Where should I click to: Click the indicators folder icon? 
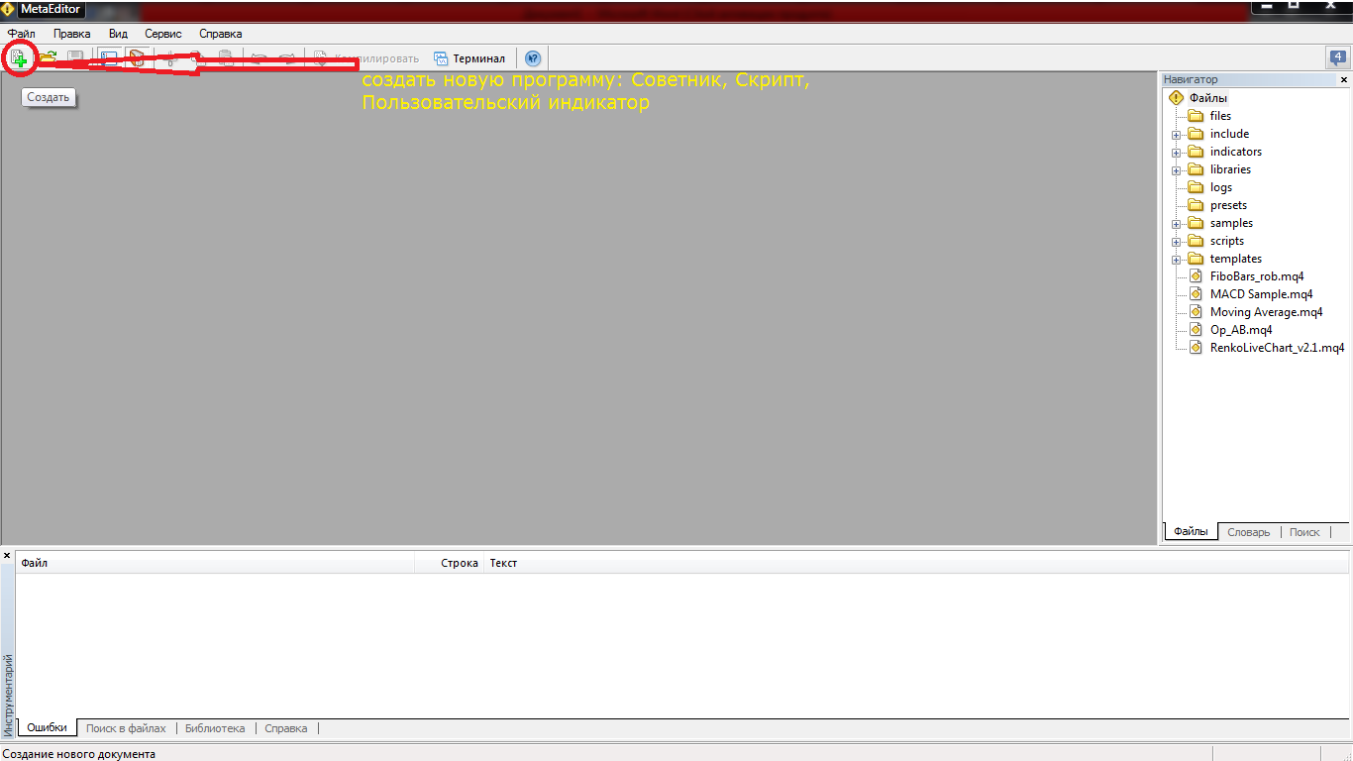pos(1196,152)
